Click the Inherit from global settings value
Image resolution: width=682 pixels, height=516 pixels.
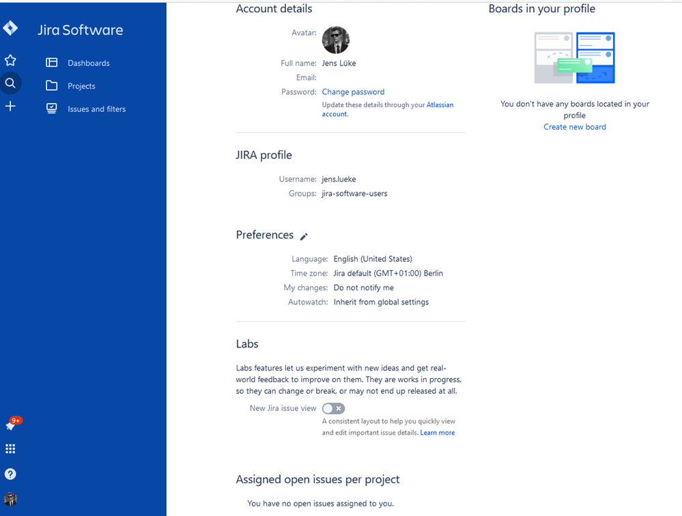(x=381, y=302)
